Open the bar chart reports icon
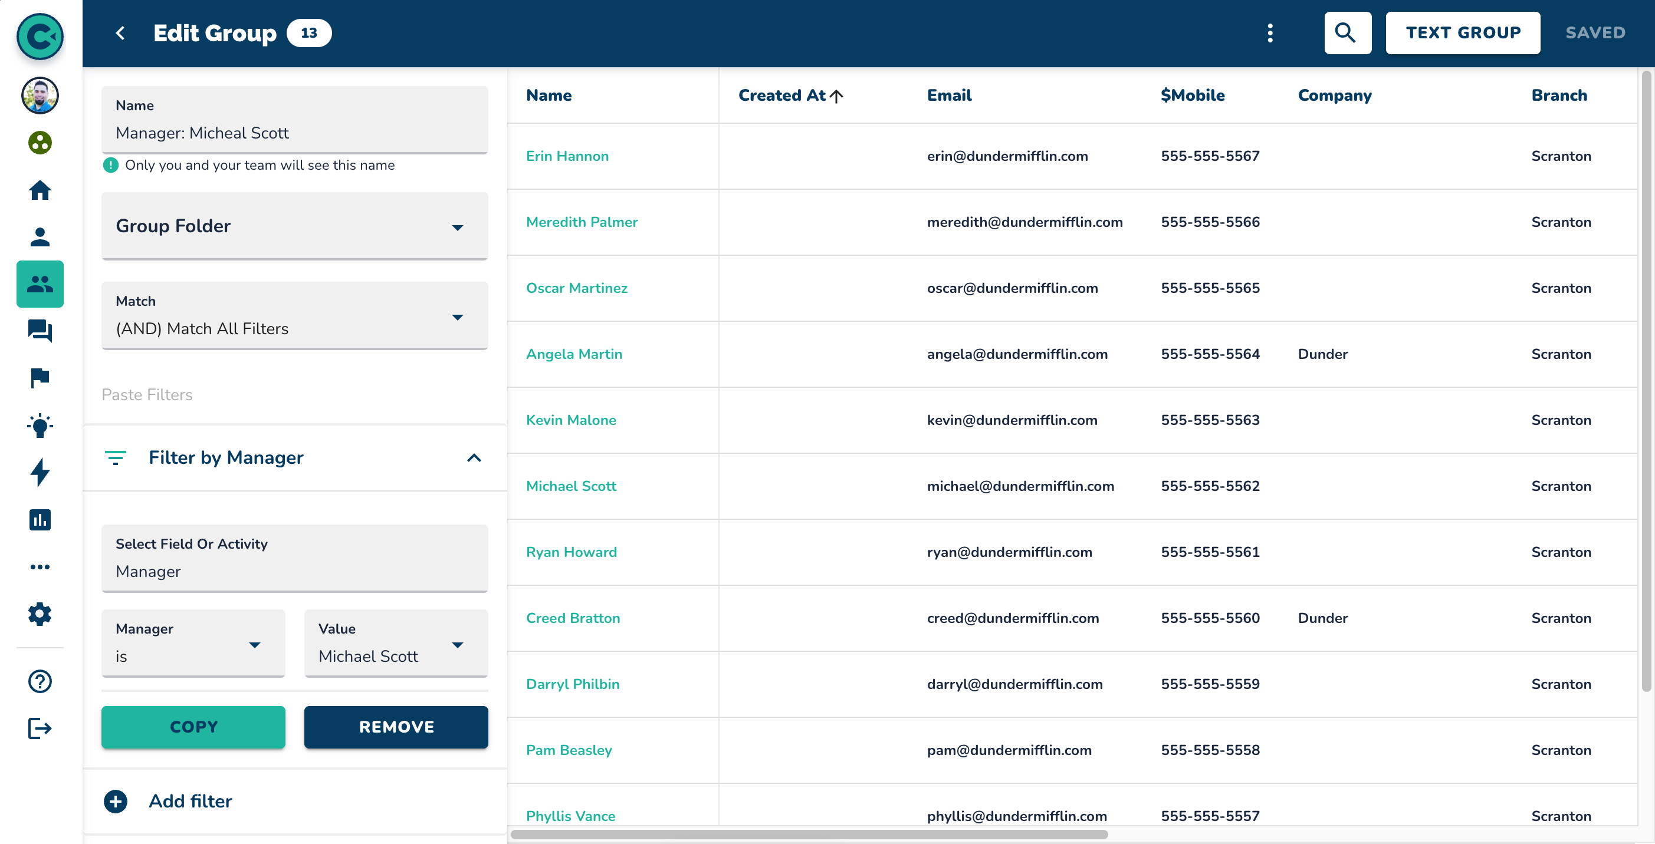The height and width of the screenshot is (844, 1655). click(40, 519)
